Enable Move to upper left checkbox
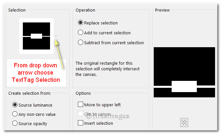Image resolution: width=221 pixels, height=134 pixels. (81, 105)
